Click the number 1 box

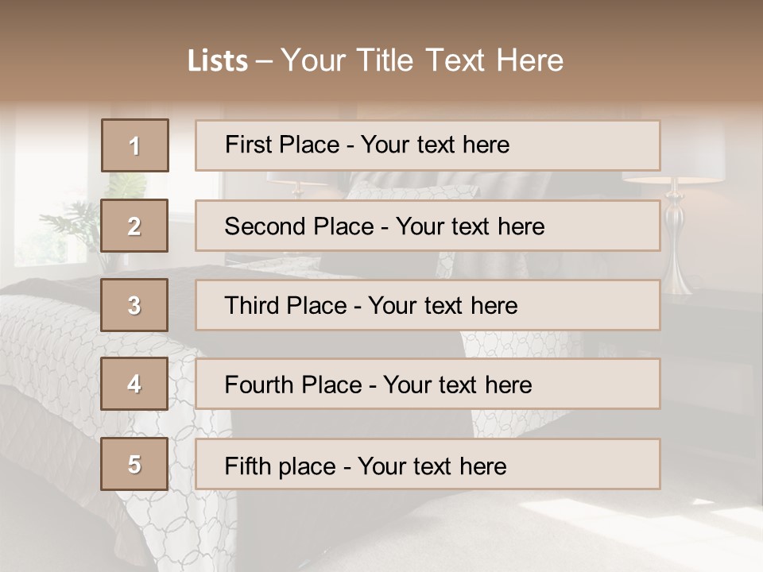click(134, 145)
